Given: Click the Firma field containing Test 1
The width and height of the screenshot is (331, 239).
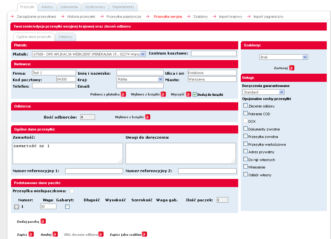Looking at the screenshot, I should (x=54, y=73).
